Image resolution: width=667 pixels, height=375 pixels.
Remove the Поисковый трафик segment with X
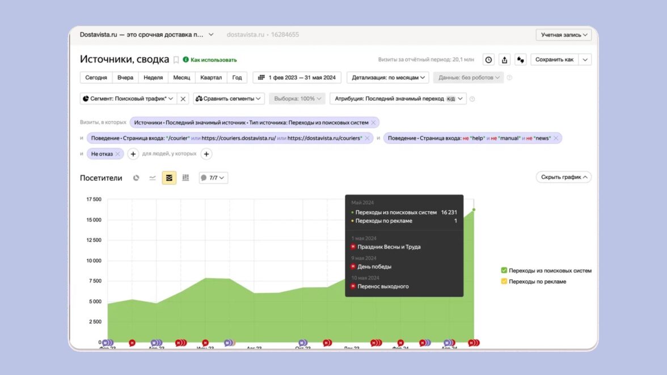point(183,99)
